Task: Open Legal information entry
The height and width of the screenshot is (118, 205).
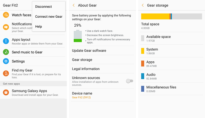Action: (x=103, y=69)
